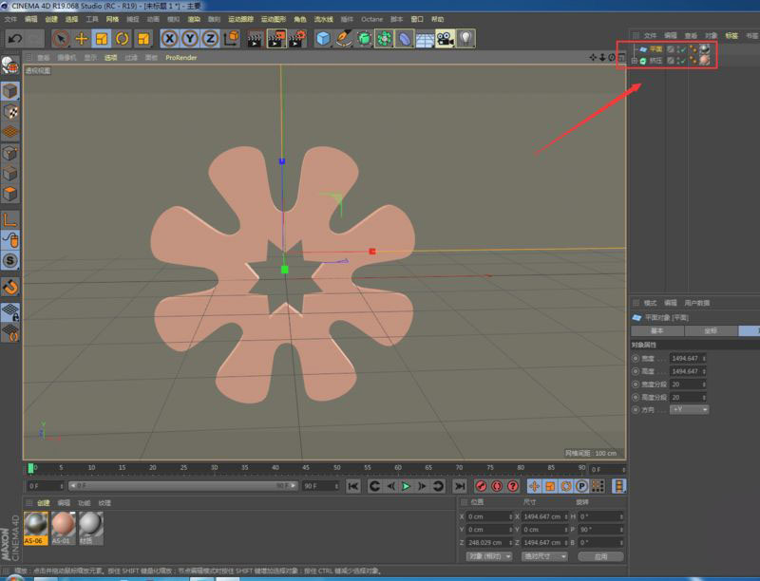Click the green Subdivision Surface generator icon
The image size is (760, 581).
[364, 38]
